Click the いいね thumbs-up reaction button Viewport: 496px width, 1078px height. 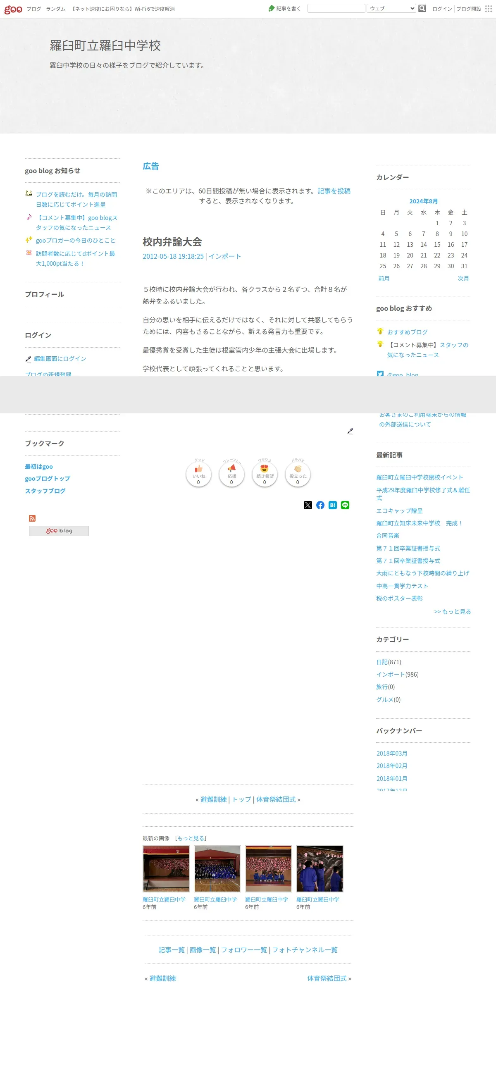click(198, 475)
